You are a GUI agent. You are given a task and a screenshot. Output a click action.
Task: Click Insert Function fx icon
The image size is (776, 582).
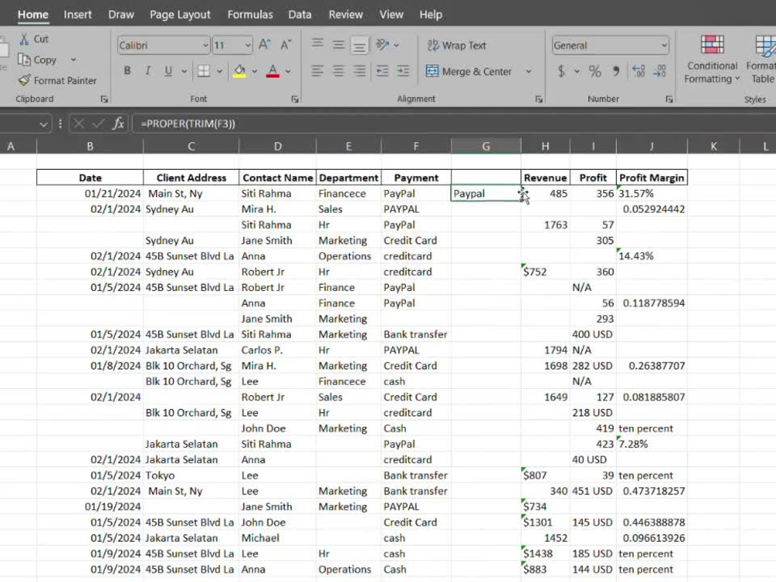[x=118, y=123]
